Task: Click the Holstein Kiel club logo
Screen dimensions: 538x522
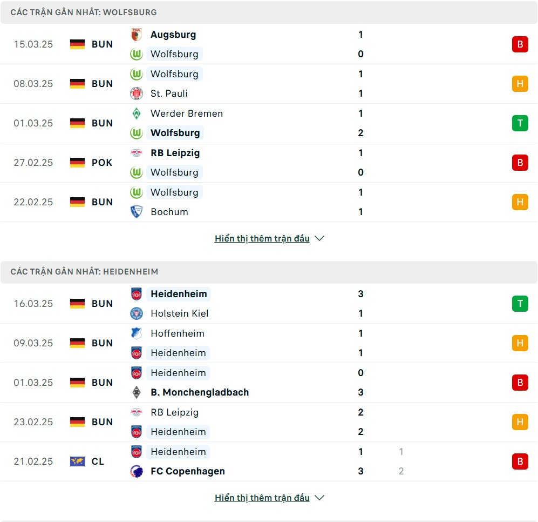Action: point(136,313)
